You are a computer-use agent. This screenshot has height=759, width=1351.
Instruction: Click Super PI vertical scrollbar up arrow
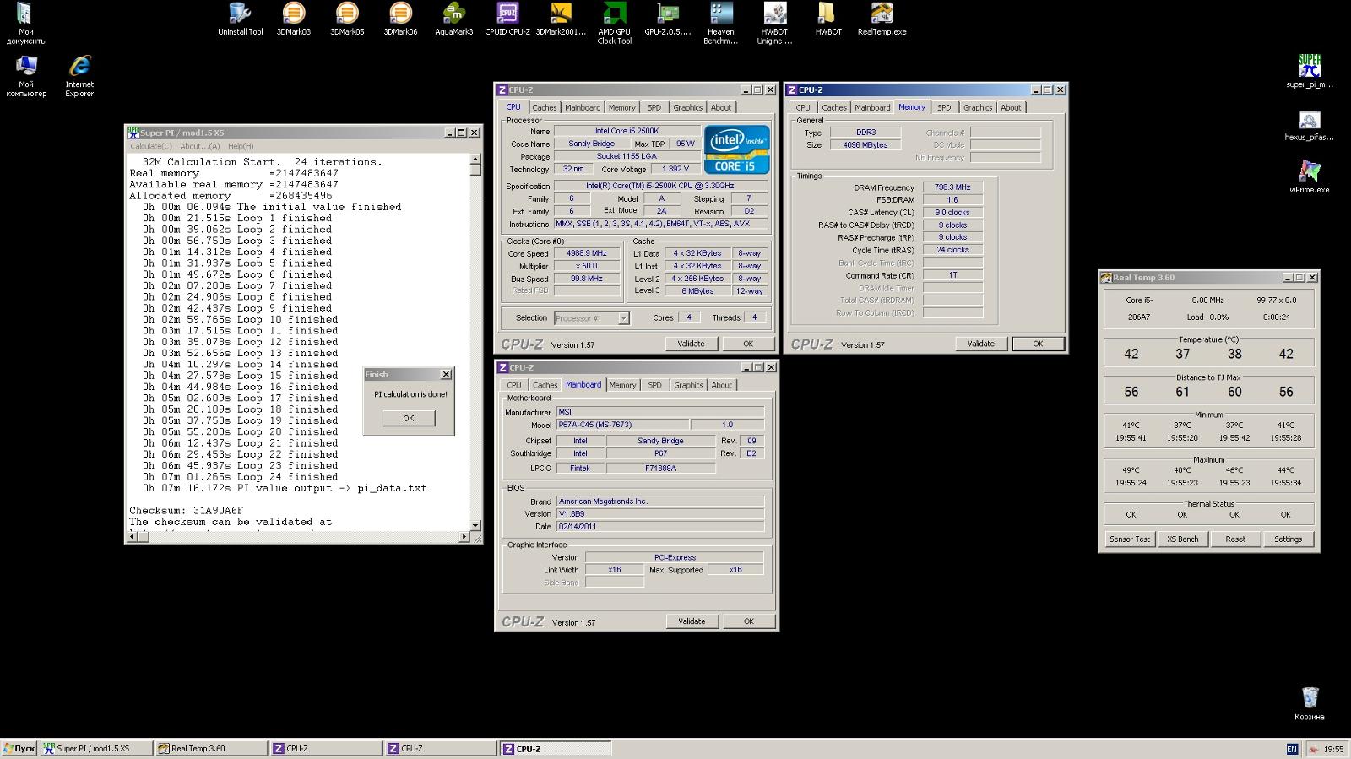point(475,159)
